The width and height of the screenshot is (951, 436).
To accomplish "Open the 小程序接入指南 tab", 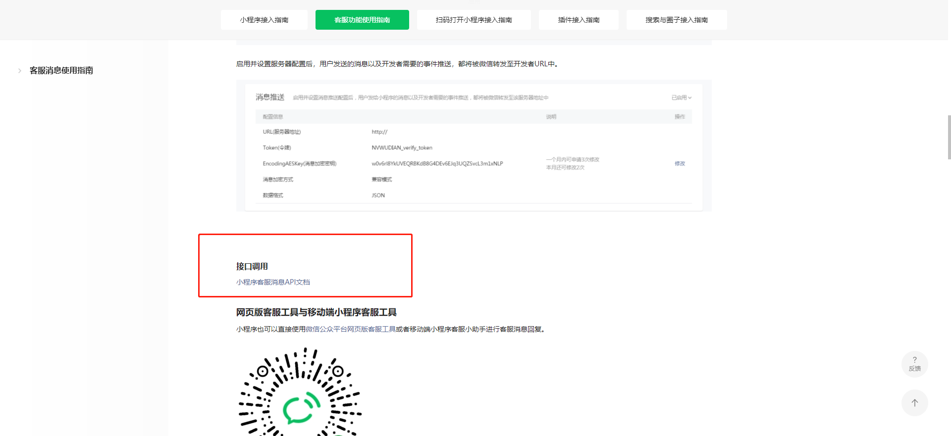I will point(264,20).
